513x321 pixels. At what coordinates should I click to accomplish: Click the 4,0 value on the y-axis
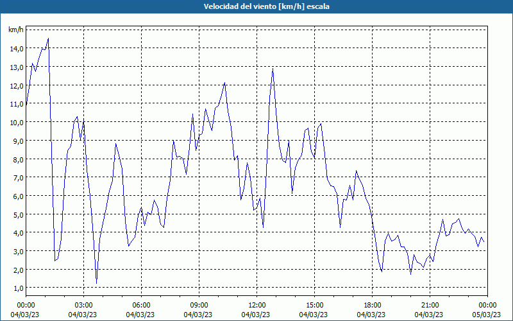(18, 233)
